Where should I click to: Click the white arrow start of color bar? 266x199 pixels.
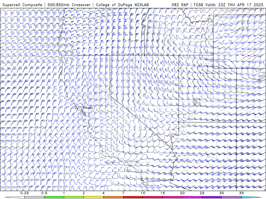[15, 197]
